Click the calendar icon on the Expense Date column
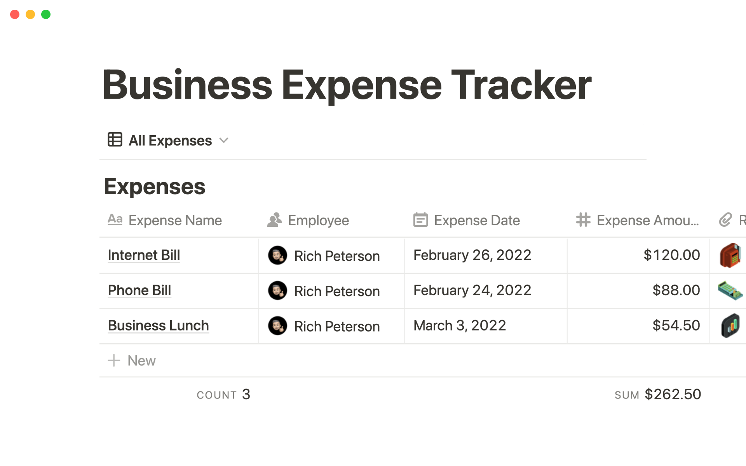746x466 pixels. (420, 220)
